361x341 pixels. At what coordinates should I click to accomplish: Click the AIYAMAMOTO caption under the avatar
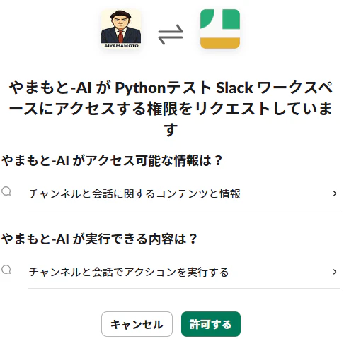[x=121, y=46]
